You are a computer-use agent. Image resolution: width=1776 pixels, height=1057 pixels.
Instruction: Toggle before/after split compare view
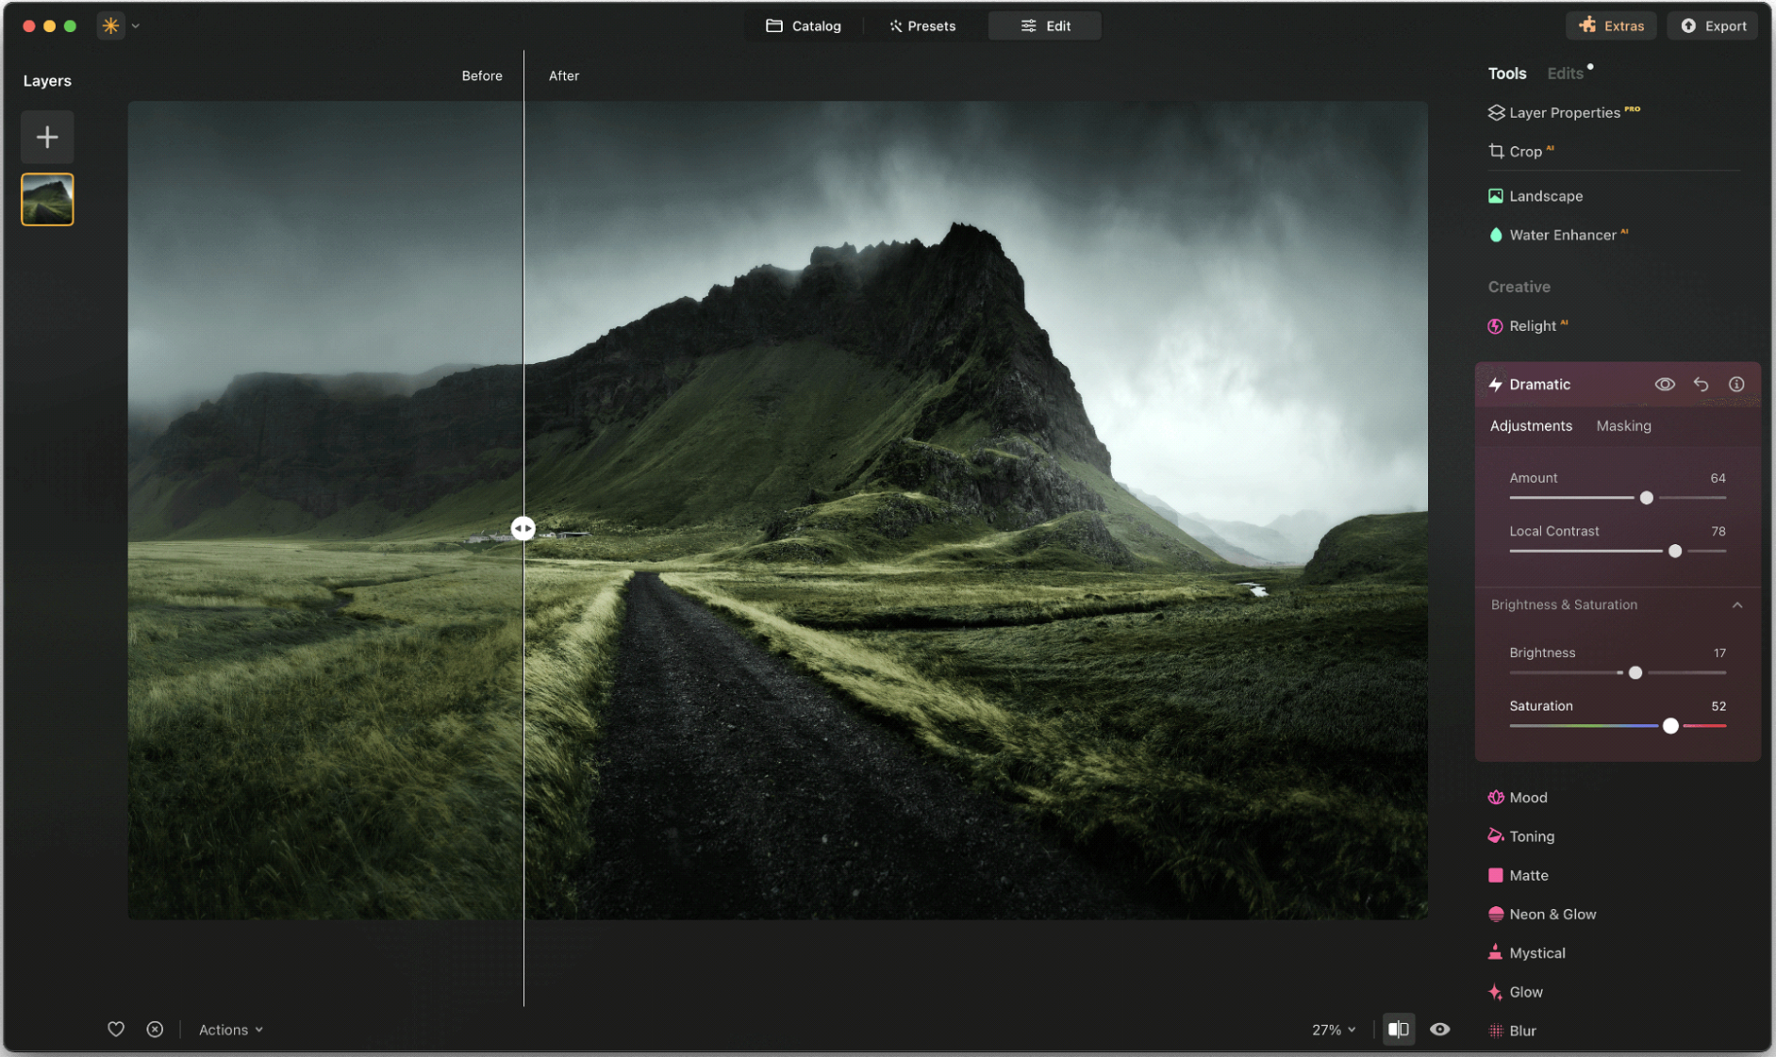(1399, 1030)
